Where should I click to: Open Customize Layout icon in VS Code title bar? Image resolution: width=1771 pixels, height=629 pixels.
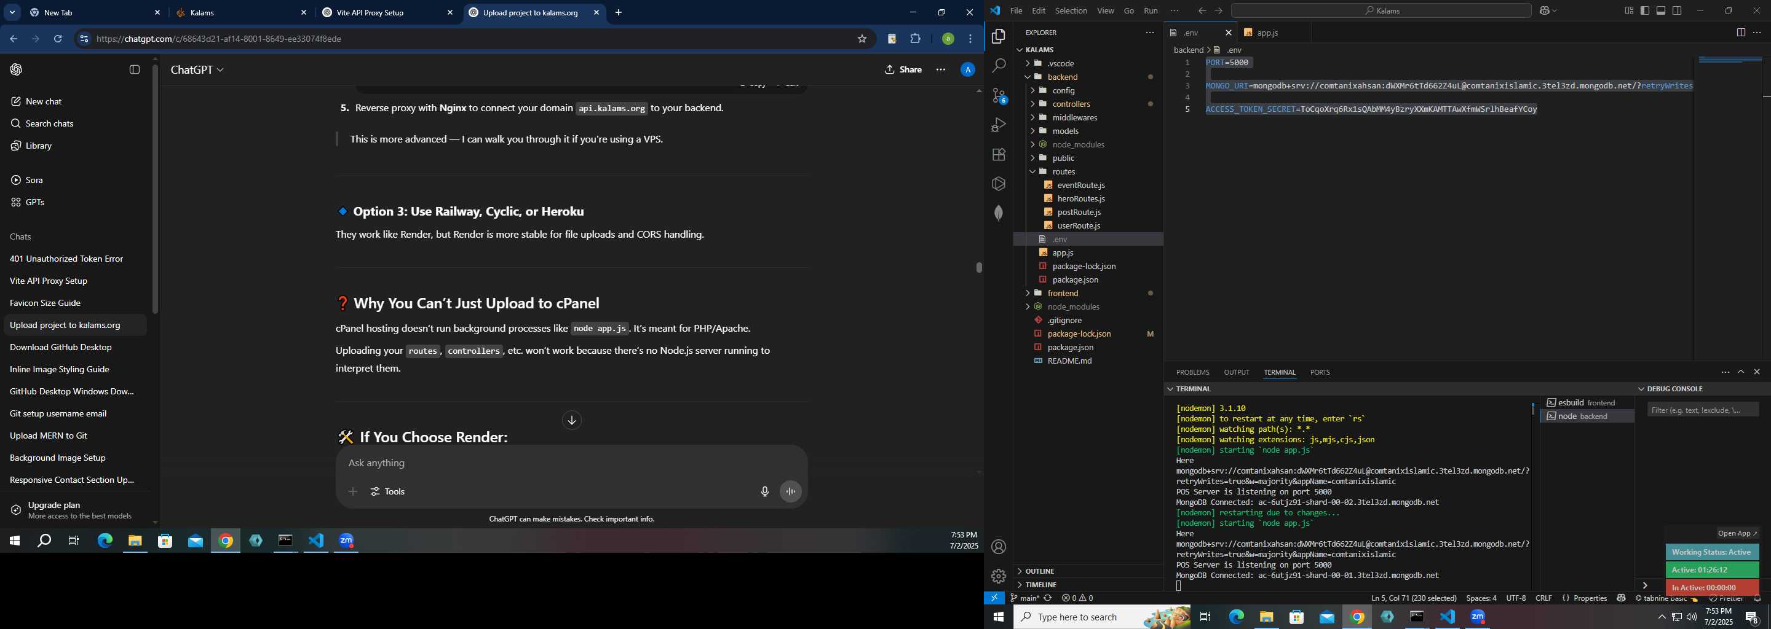tap(1629, 10)
